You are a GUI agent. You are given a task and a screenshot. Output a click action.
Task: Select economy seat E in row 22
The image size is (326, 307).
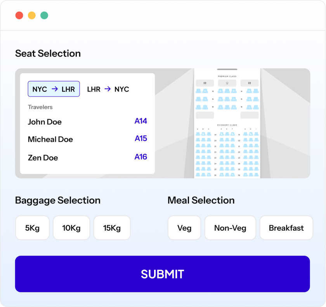[x=227, y=152]
